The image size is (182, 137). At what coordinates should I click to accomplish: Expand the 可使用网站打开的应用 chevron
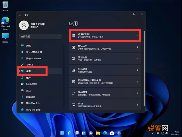pos(138,82)
